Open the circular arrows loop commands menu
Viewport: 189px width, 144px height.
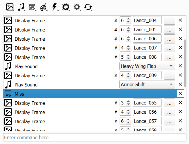88,7
